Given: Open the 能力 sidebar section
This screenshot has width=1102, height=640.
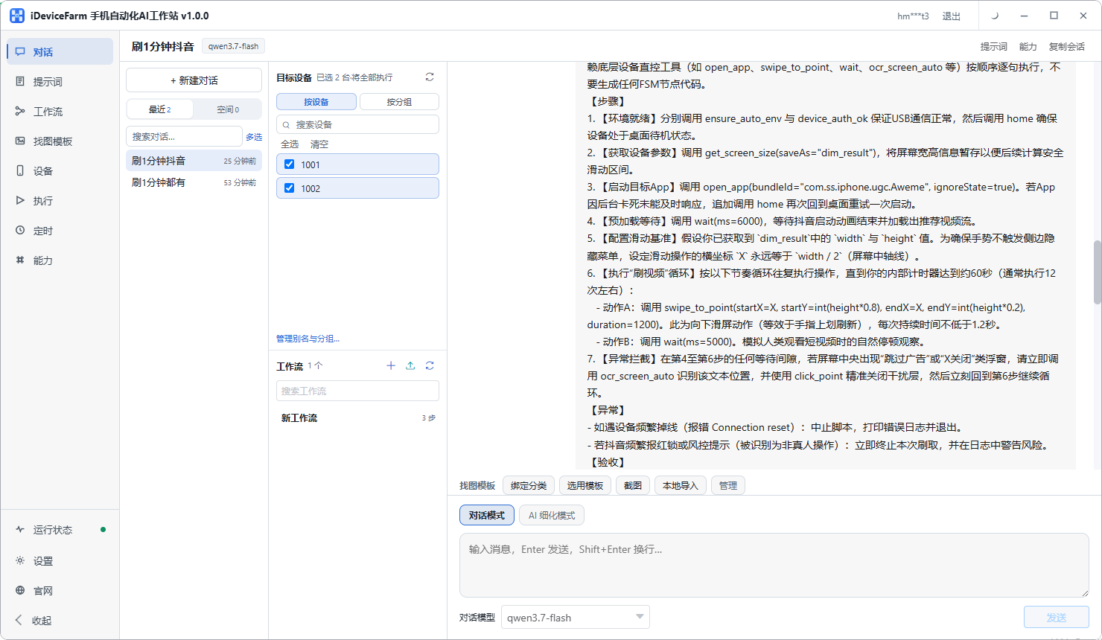Looking at the screenshot, I should point(60,260).
